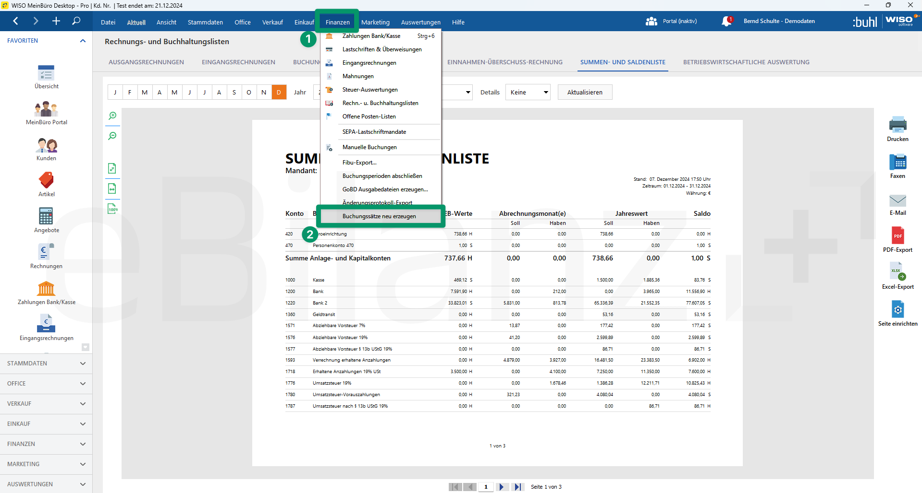This screenshot has height=493, width=922.
Task: Expand STAMMDATEN sidebar section
Action: (x=46, y=364)
